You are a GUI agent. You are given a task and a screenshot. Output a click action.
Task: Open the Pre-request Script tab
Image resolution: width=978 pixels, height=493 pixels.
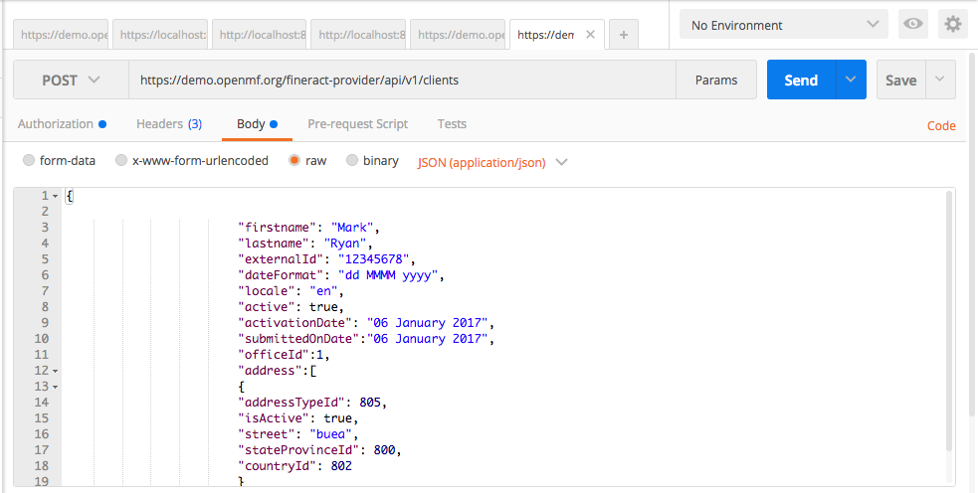[357, 124]
